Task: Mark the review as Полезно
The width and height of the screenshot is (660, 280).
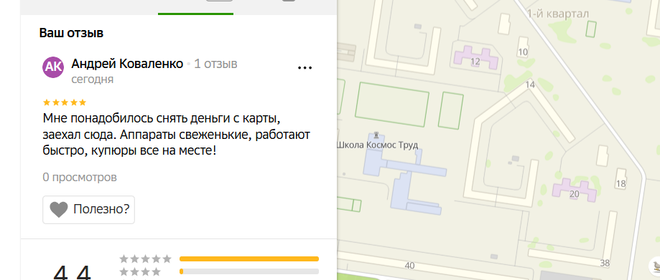Action: [89, 210]
